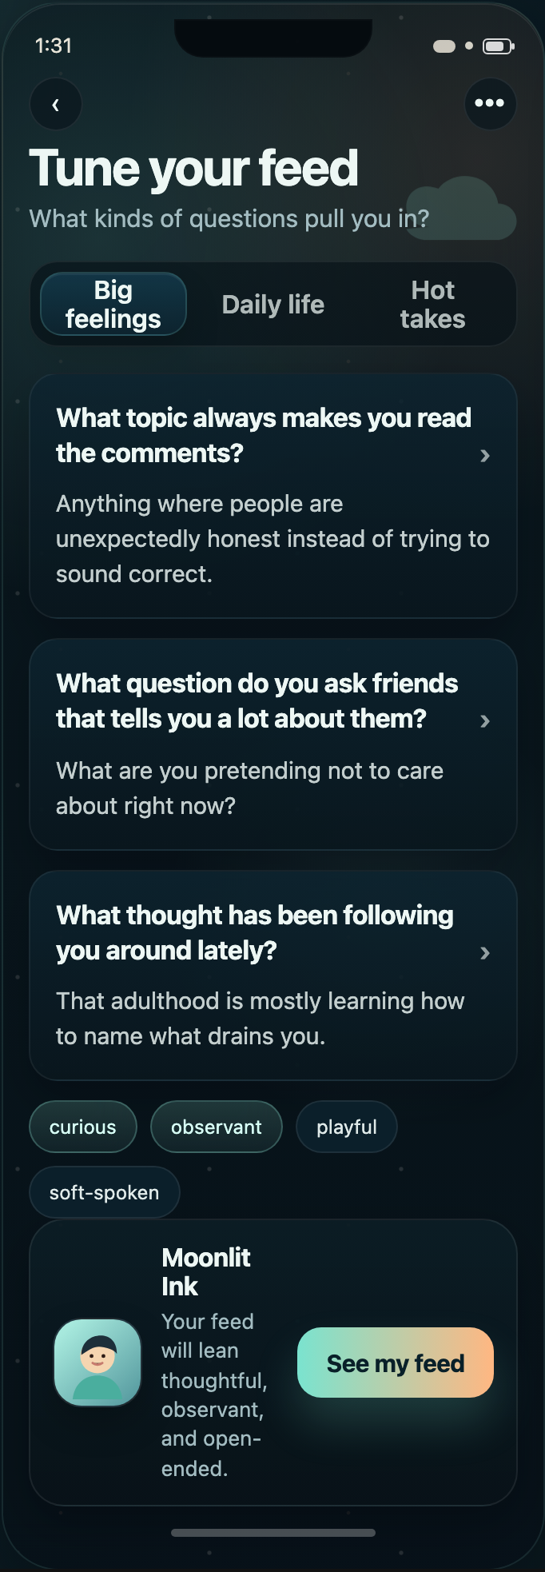Tap the cloud decoration icon
Viewport: 545px width, 1572px height.
click(x=461, y=209)
